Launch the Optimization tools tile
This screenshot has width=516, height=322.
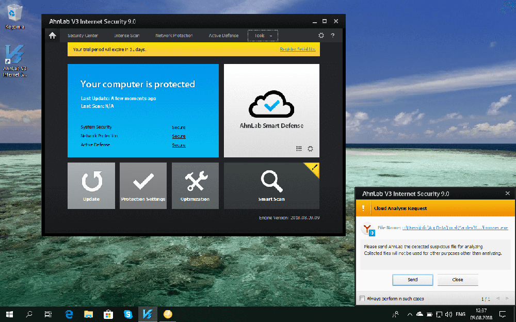pyautogui.click(x=195, y=185)
